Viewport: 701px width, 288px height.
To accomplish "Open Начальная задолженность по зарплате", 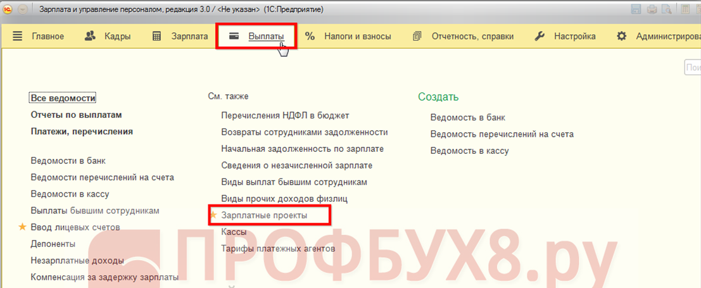I will (303, 149).
